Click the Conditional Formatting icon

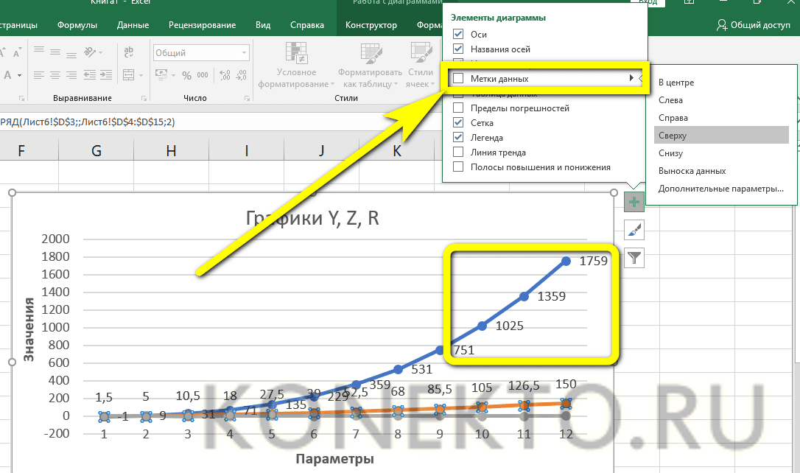pos(296,54)
